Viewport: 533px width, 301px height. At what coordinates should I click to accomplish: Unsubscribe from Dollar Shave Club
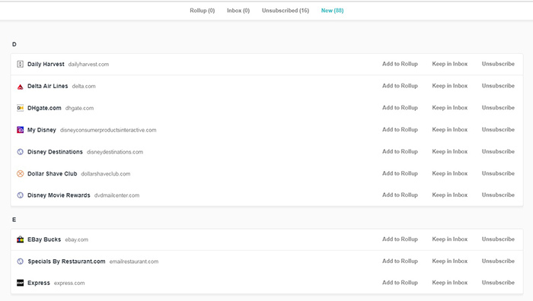click(x=498, y=173)
